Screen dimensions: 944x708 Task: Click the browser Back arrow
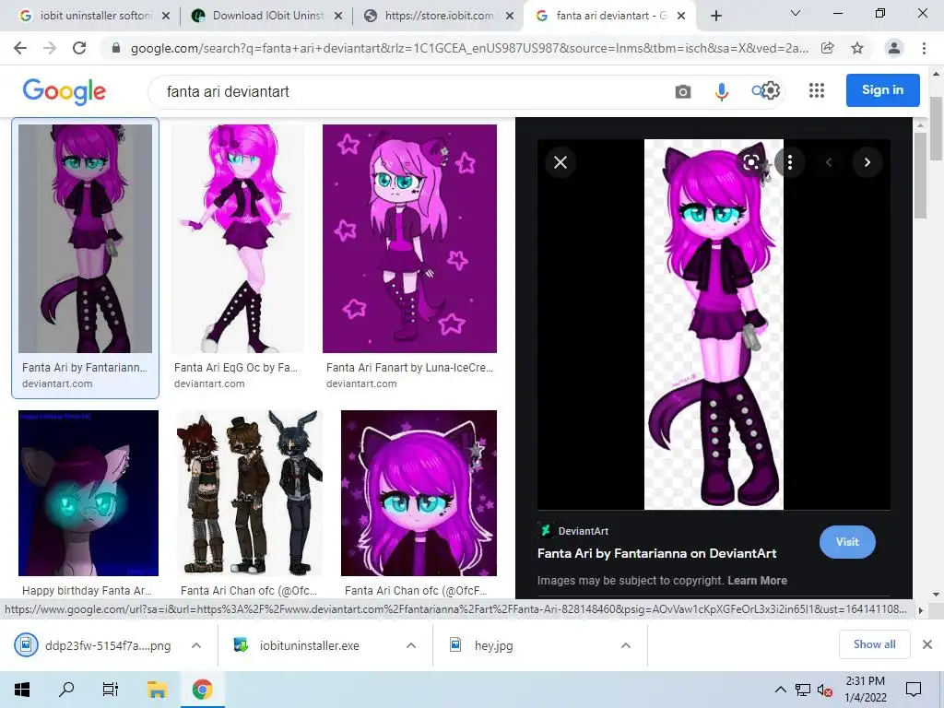click(20, 48)
